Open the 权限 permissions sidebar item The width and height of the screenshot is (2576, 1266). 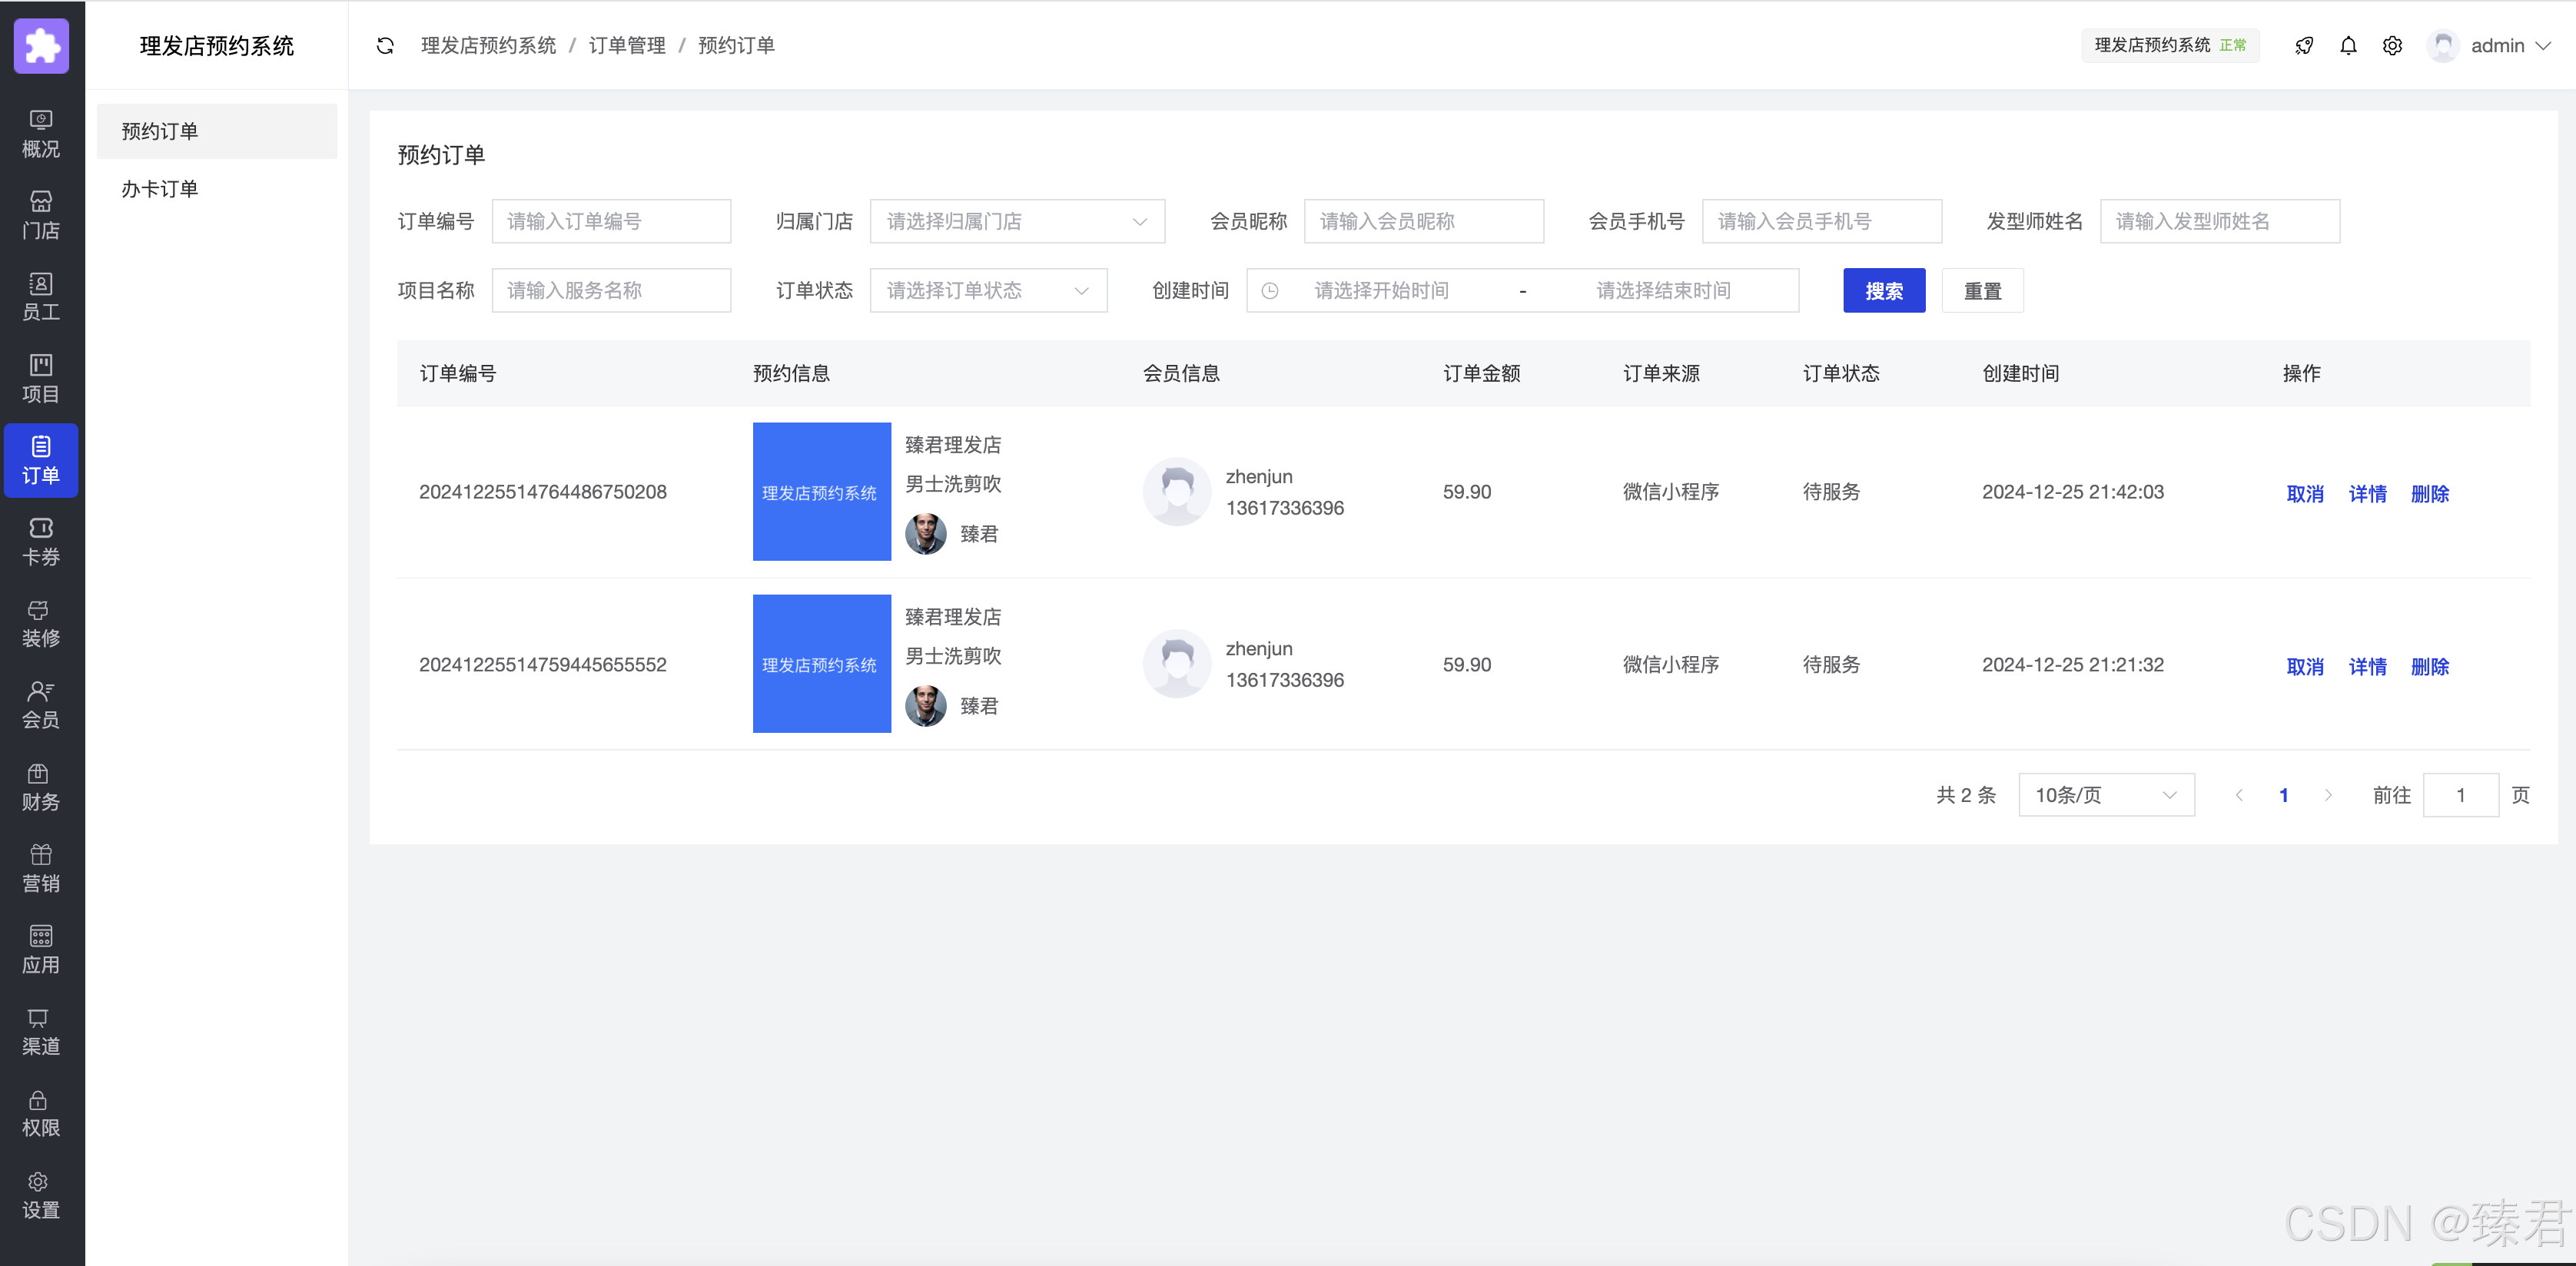(x=41, y=1113)
